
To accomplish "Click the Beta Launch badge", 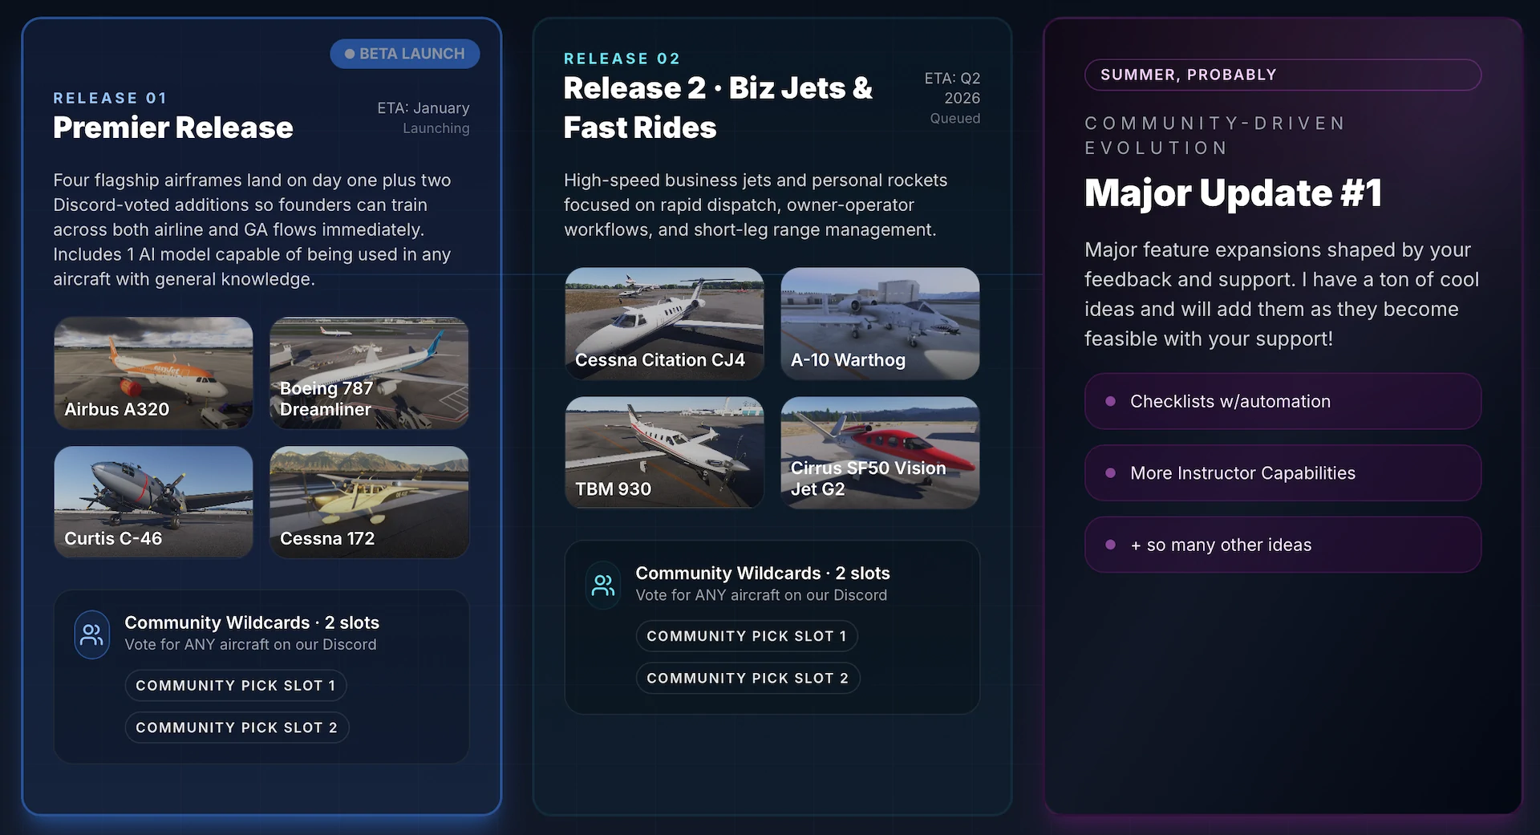I will tap(404, 54).
